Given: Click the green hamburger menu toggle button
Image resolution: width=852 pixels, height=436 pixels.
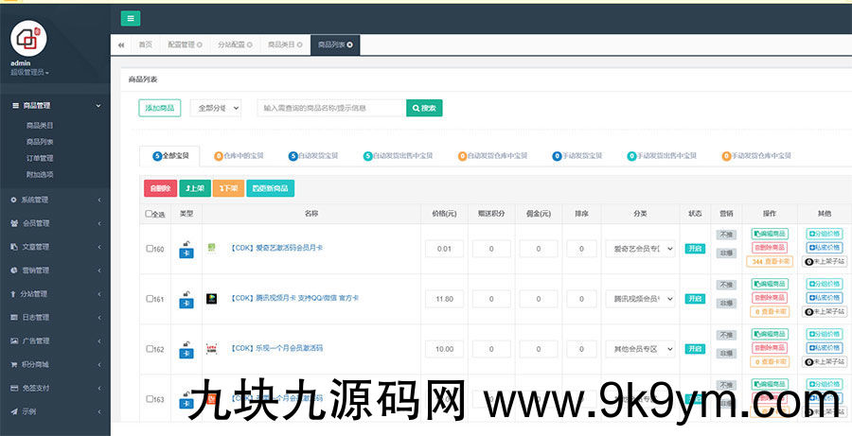Looking at the screenshot, I should (131, 18).
